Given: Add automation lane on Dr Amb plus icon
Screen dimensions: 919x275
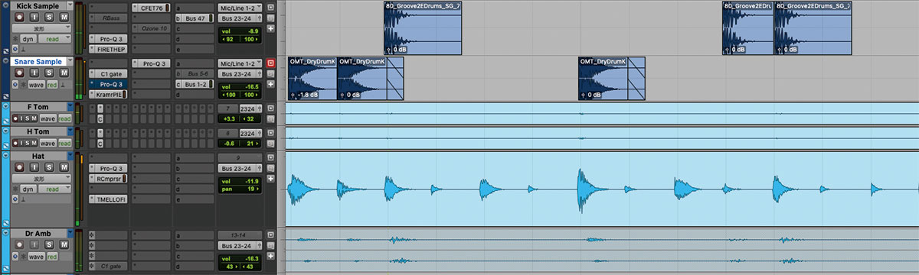Looking at the screenshot, I should point(270,256).
